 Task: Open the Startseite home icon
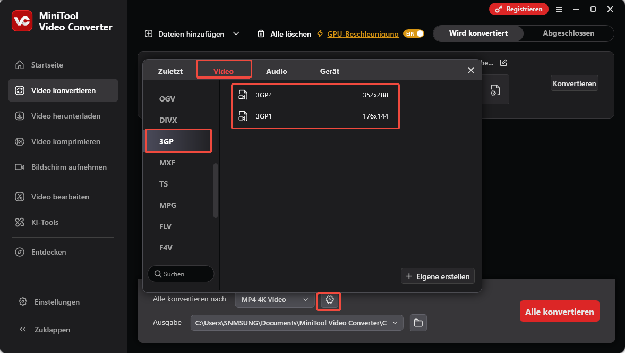click(20, 65)
